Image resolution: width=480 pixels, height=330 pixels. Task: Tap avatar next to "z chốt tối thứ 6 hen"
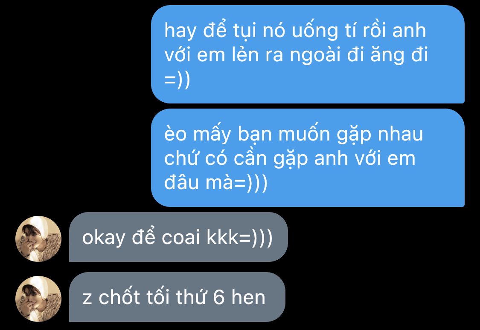coord(38,299)
